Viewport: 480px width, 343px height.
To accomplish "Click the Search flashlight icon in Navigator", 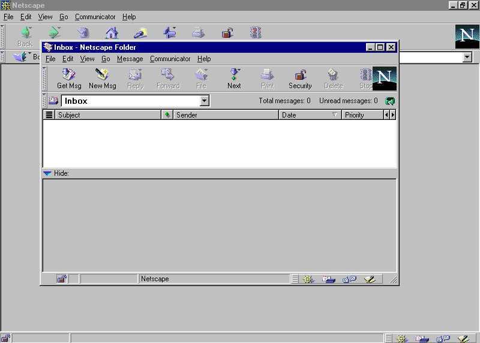I will tap(140, 33).
